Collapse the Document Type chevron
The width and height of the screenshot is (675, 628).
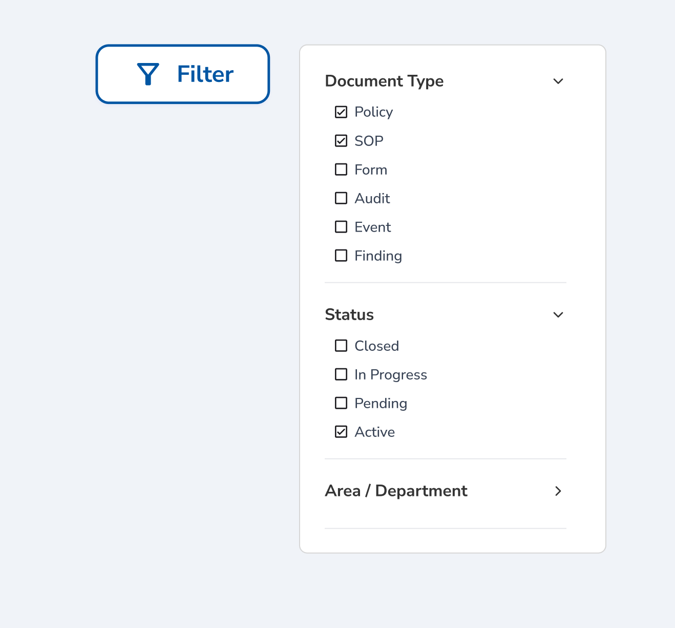pyautogui.click(x=558, y=81)
